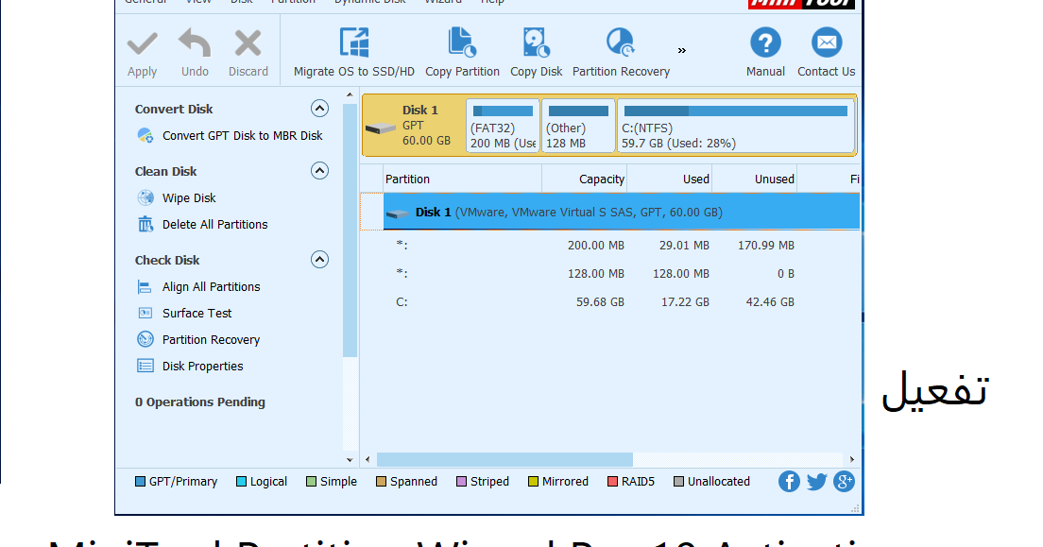Collapse the Check Disk section

point(319,260)
